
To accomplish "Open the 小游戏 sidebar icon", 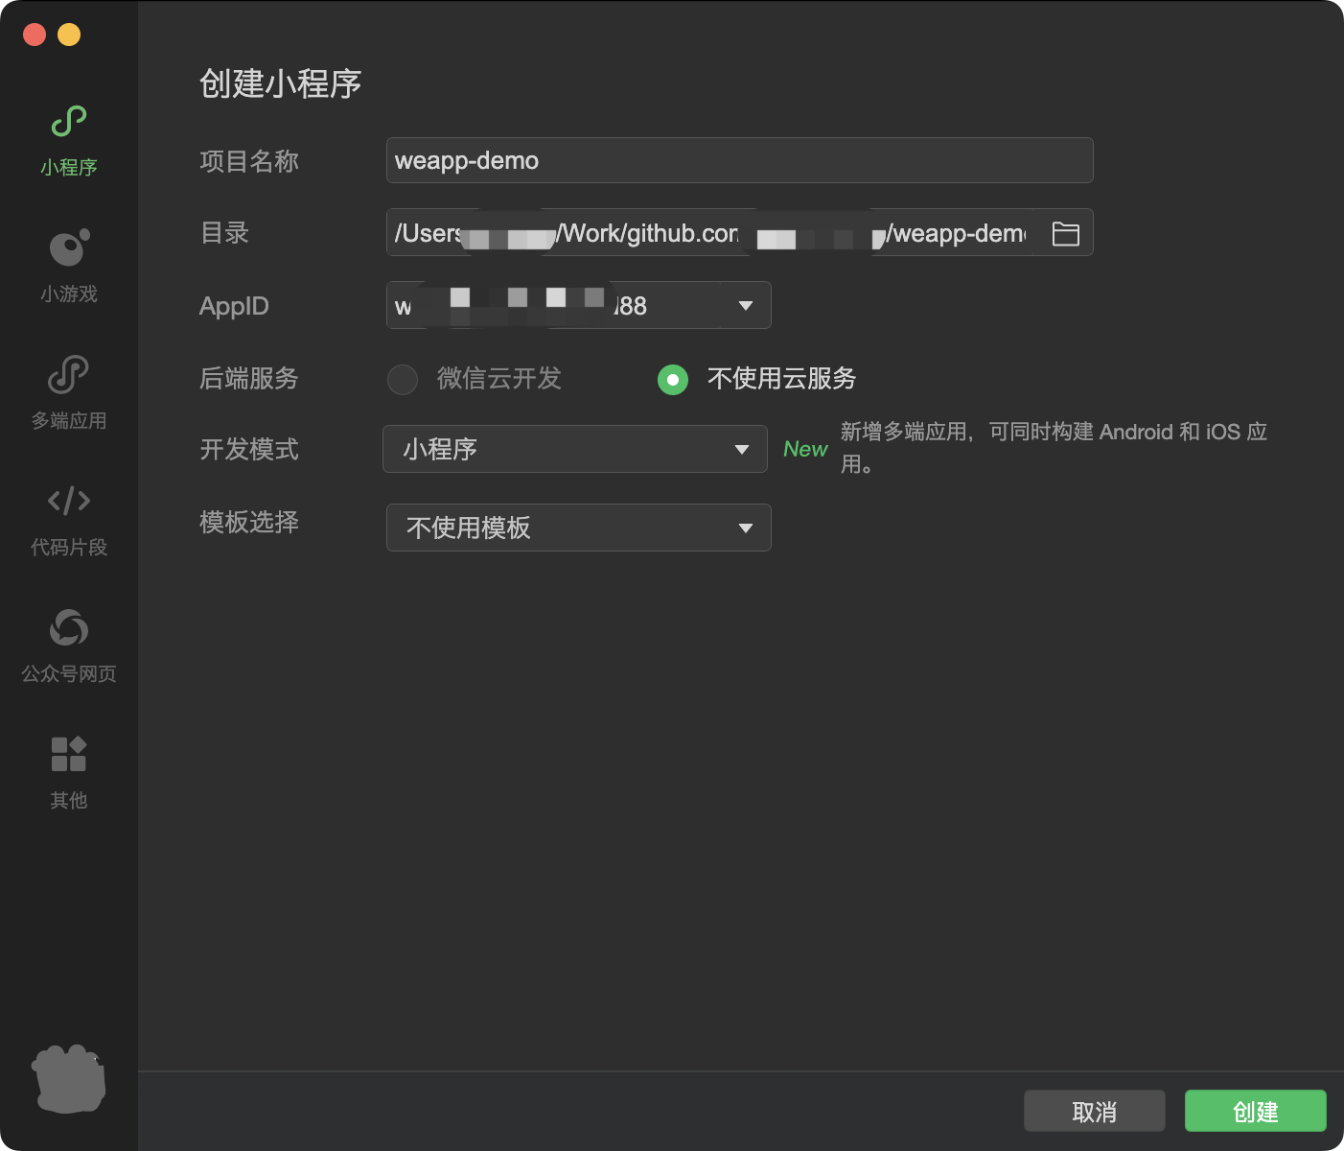I will pos(69,247).
